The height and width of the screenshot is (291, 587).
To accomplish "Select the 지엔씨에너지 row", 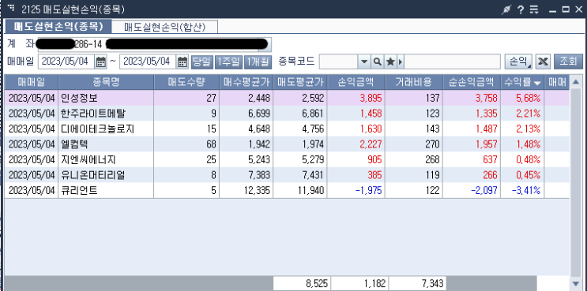I will pyautogui.click(x=287, y=159).
